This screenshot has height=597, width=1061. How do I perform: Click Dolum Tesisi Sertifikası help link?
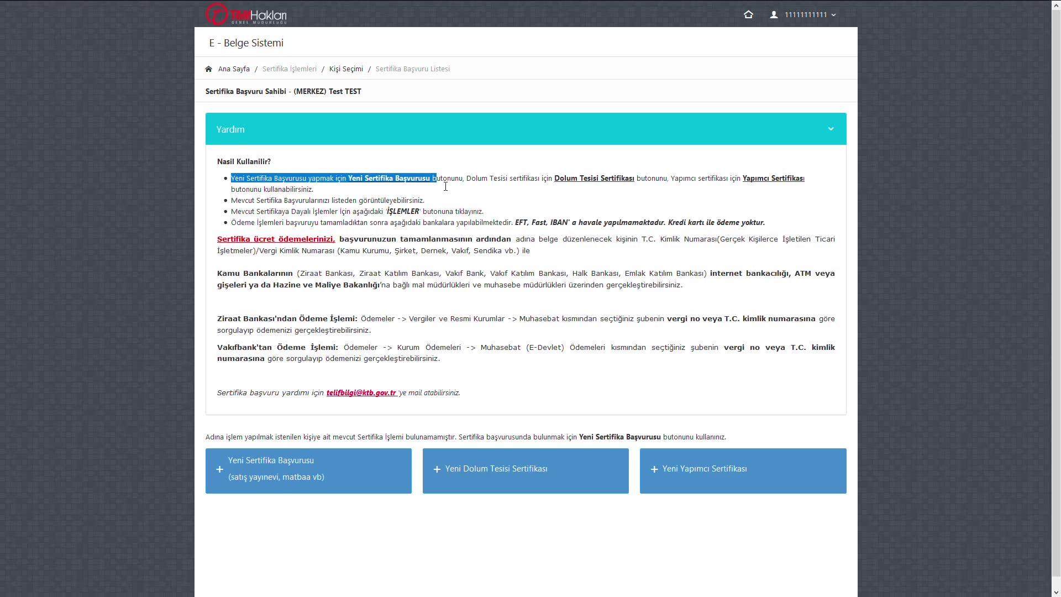[x=593, y=179]
